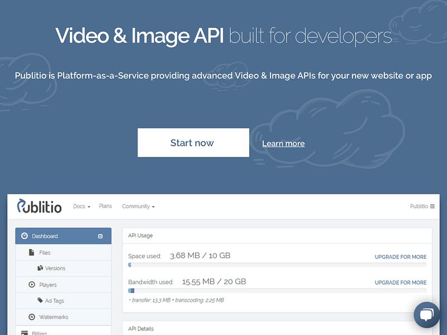This screenshot has height=335, width=447.
Task: Open the chat support bubble
Action: pos(427,315)
